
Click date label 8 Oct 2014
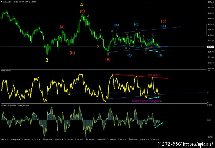point(36,140)
